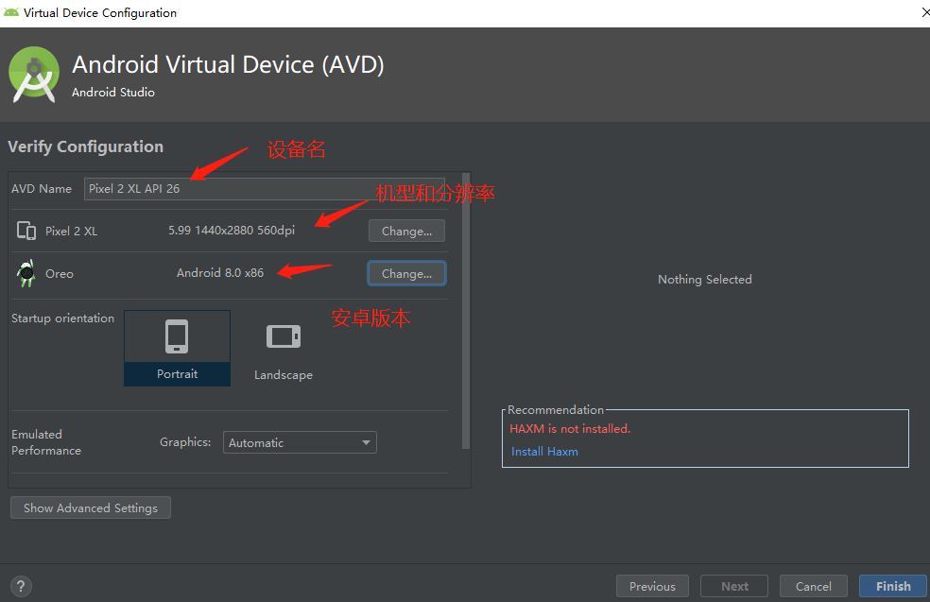Change the Pixel 2 XL hardware profile
The height and width of the screenshot is (602, 930).
406,231
